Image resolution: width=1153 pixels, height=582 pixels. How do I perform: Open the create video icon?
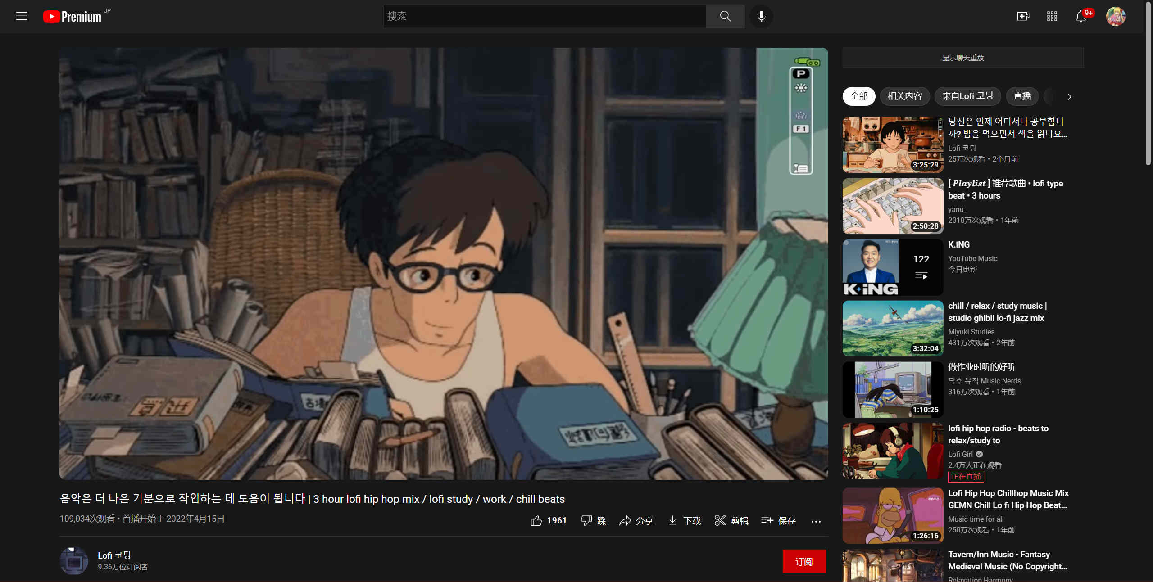1023,16
